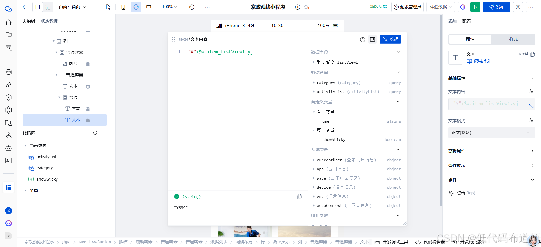Copy the evaluated string result
The height and width of the screenshot is (247, 541).
point(300,196)
